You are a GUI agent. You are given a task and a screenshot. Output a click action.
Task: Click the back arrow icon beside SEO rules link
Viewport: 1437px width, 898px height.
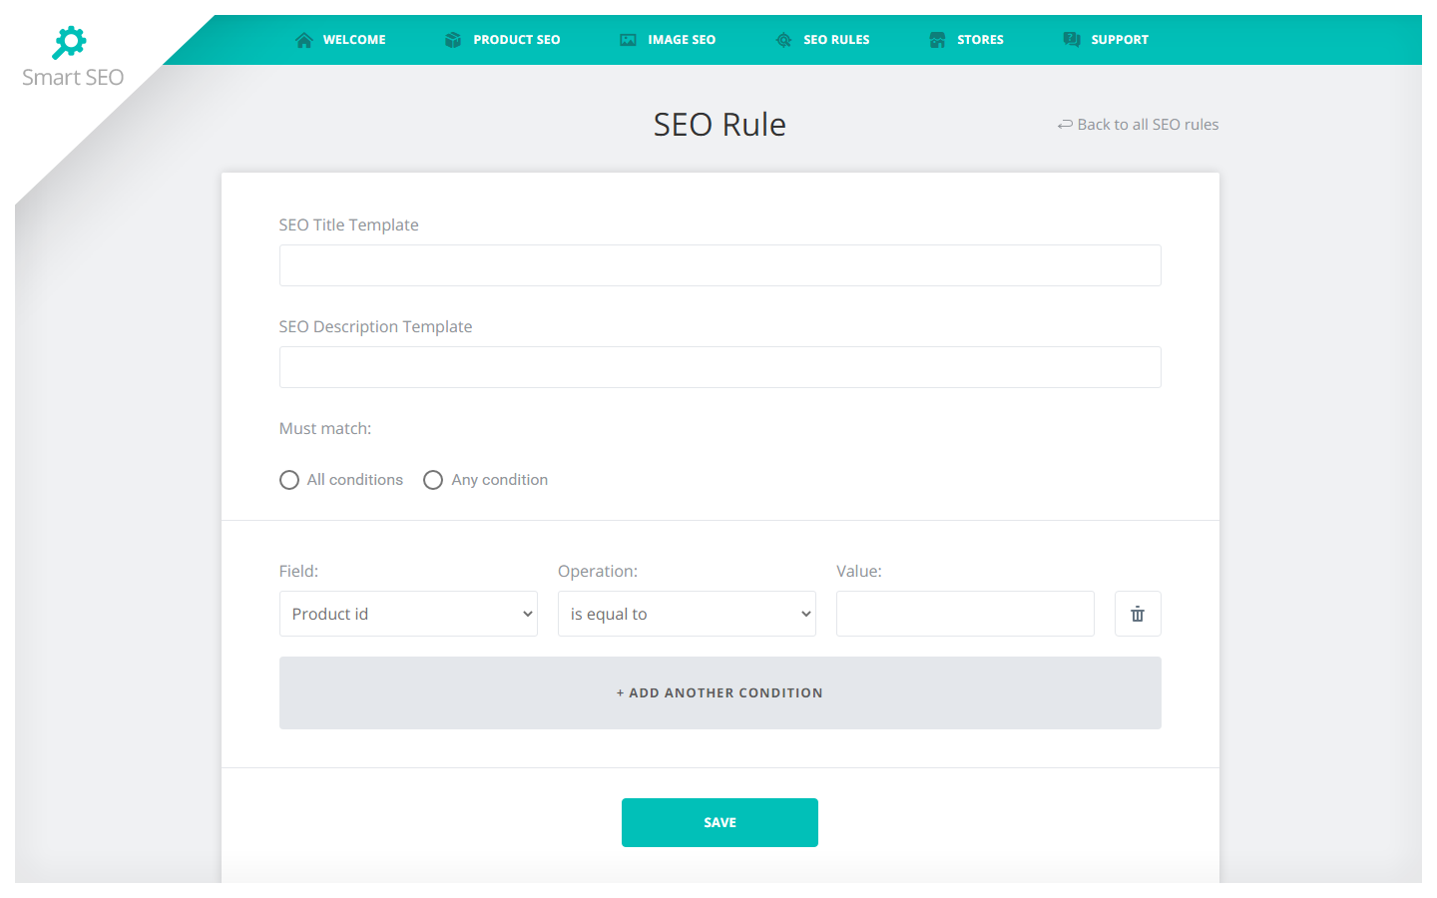click(1065, 125)
